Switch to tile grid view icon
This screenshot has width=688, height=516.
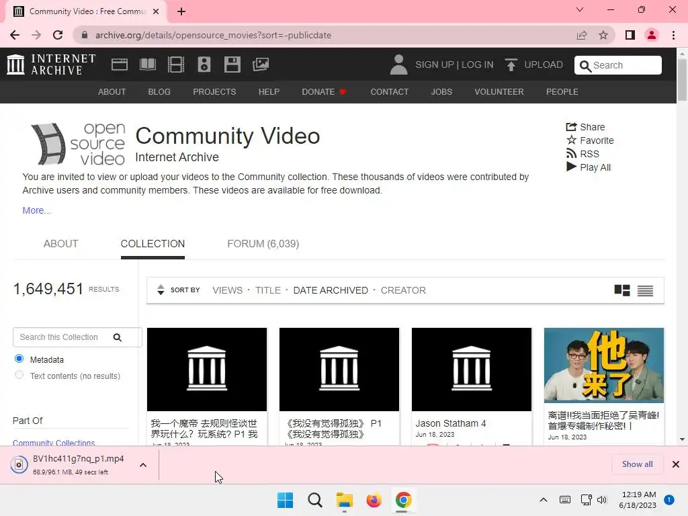click(x=621, y=290)
